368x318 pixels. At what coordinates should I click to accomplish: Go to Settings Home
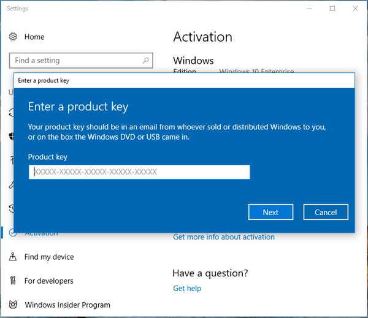click(34, 37)
